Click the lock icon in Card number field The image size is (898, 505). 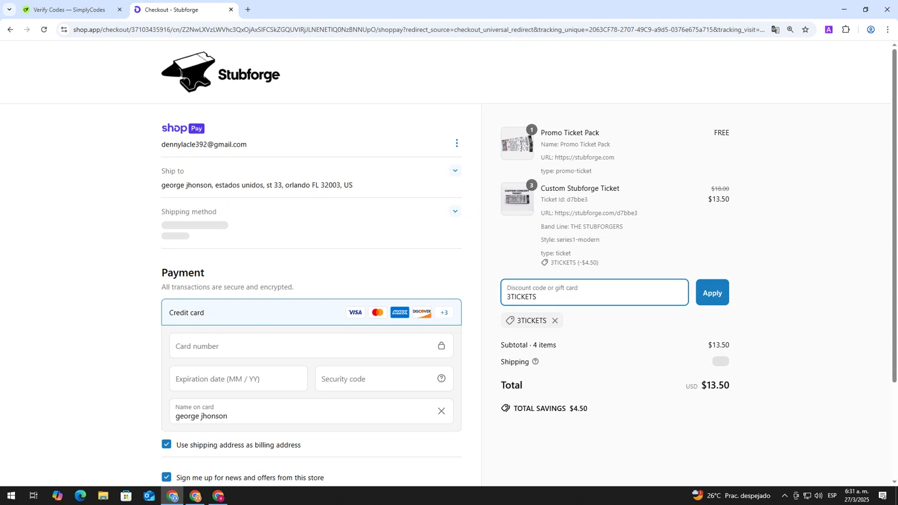(441, 346)
